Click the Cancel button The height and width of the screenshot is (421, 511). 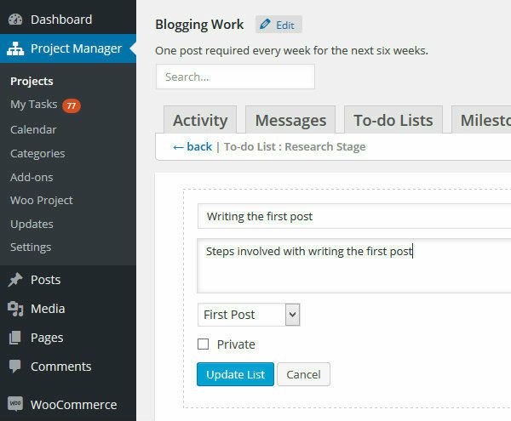(303, 374)
